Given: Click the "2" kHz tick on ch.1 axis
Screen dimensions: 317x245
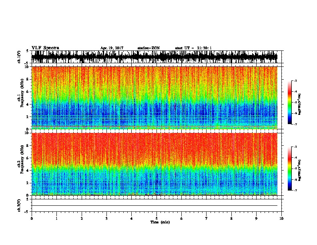Looking at the screenshot, I should point(28,116).
